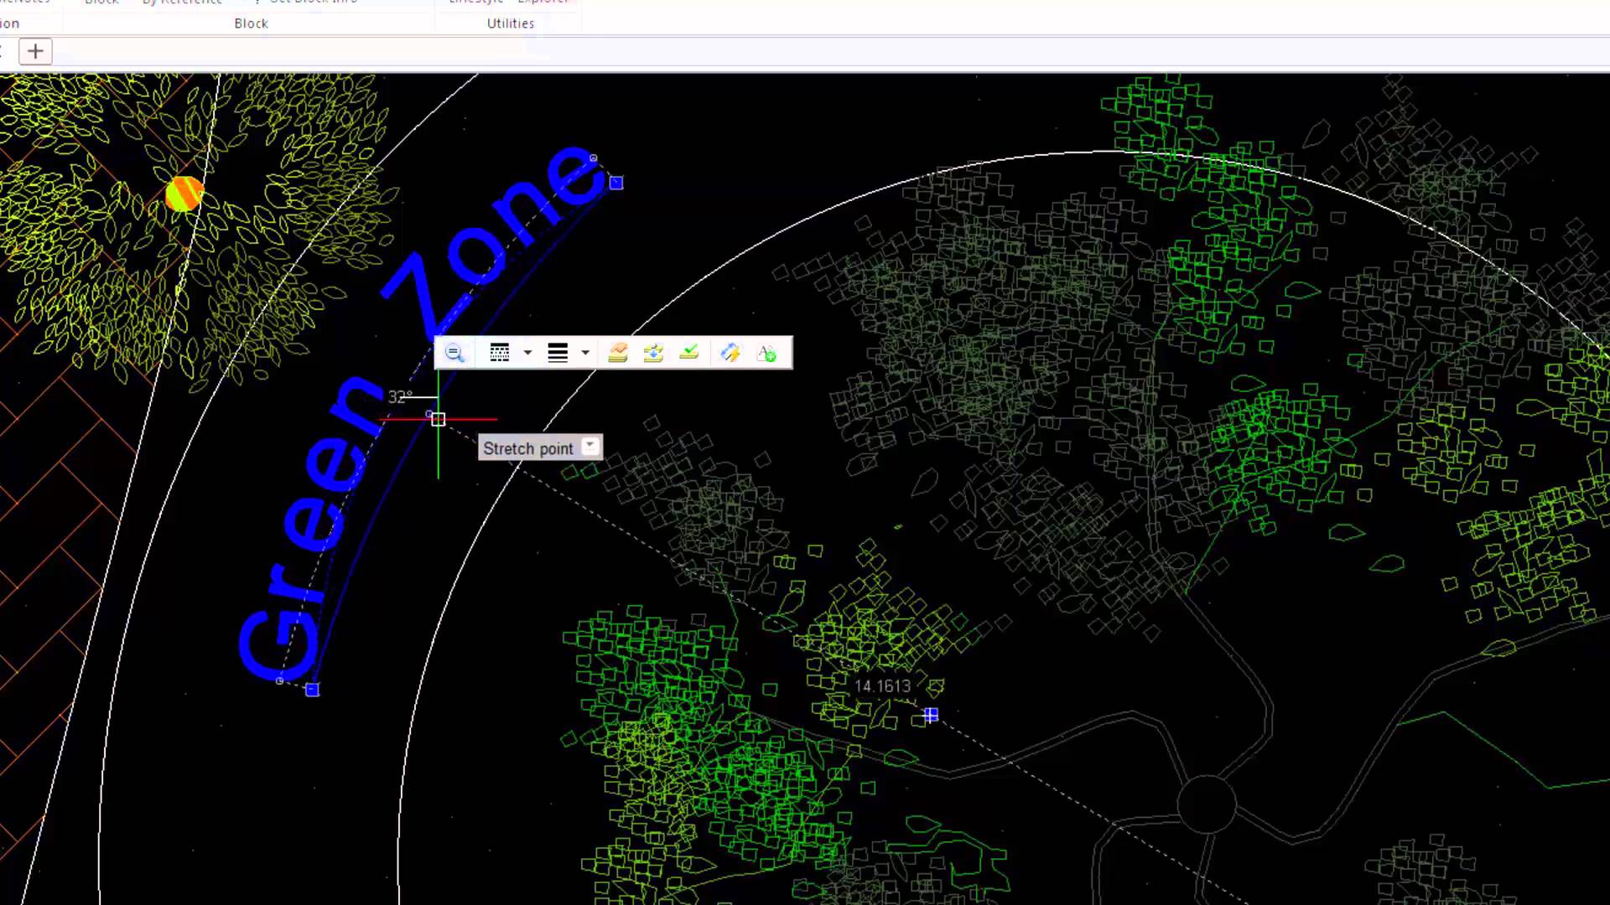Click the lineweight bars icon
This screenshot has height=905, width=1610.
[x=558, y=353]
